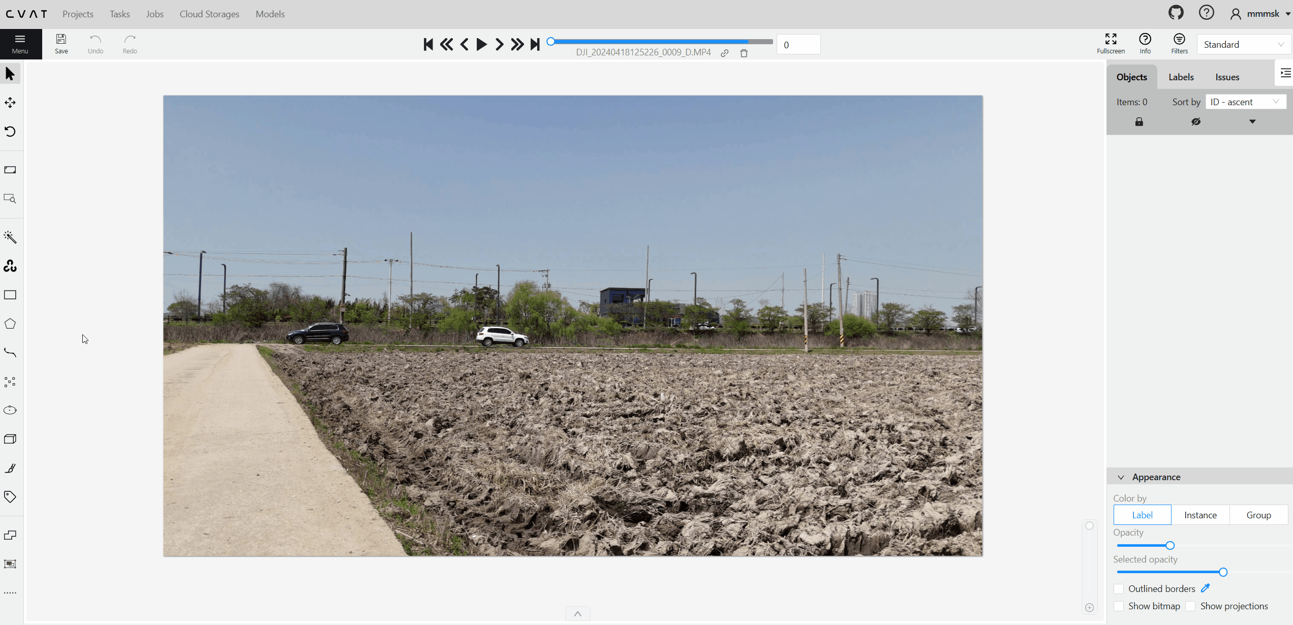Image resolution: width=1293 pixels, height=625 pixels.
Task: Tick the Show projections checkbox
Action: click(1190, 606)
